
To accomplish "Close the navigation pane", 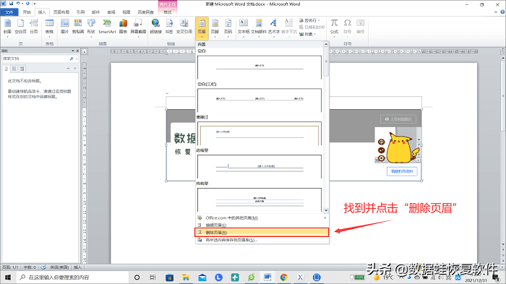I will click(77, 51).
